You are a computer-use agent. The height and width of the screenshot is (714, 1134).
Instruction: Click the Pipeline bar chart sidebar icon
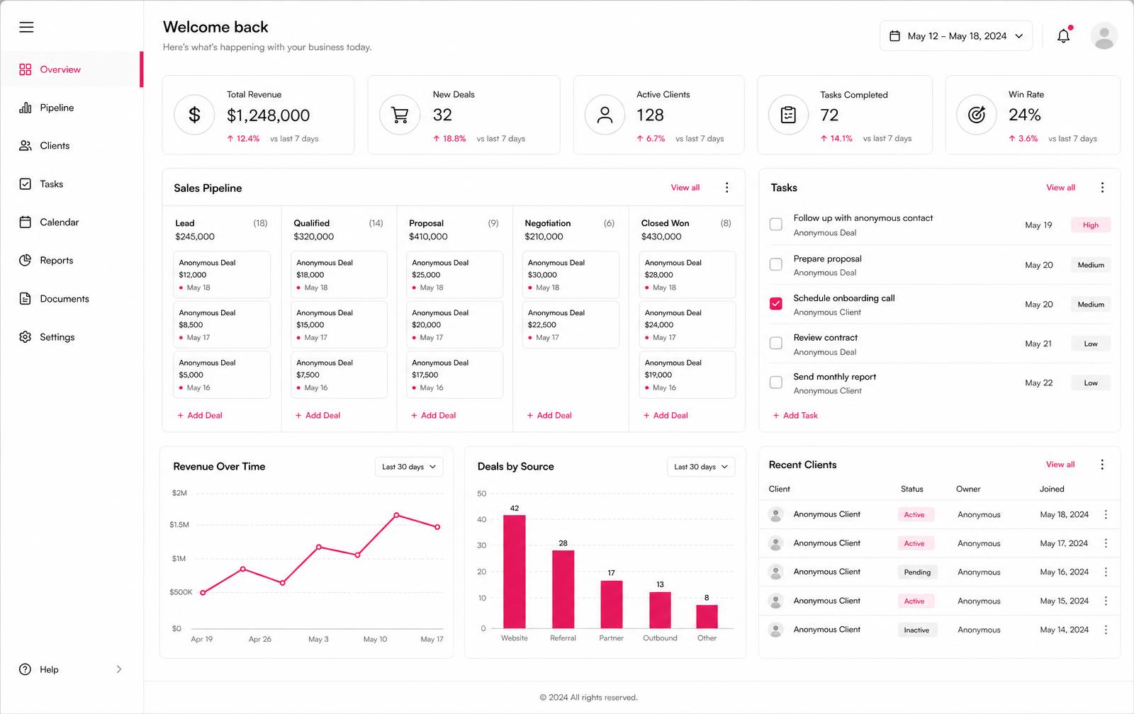pyautogui.click(x=26, y=108)
